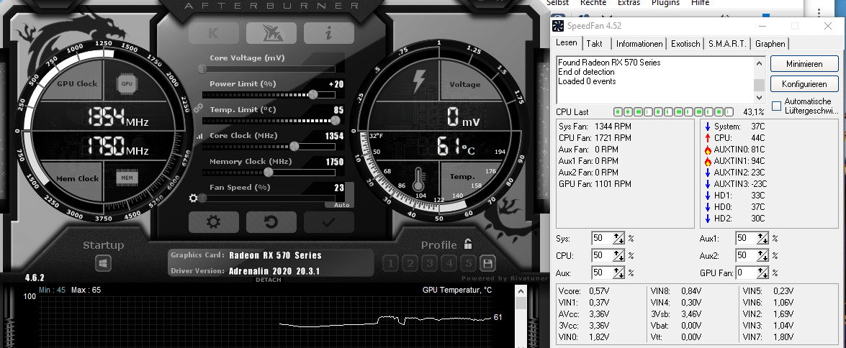Viewport: 846px width, 348px height.
Task: Apply settings with the checkmark button
Action: [328, 222]
